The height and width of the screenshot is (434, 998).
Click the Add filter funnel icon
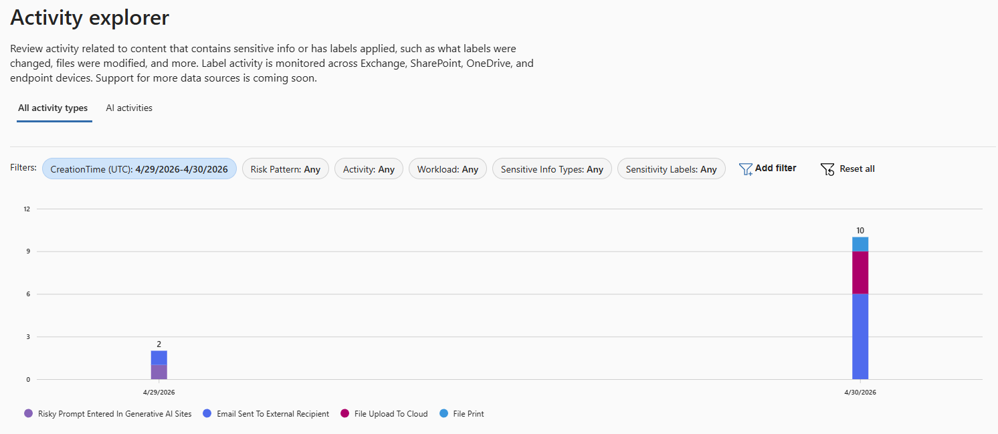(x=746, y=169)
